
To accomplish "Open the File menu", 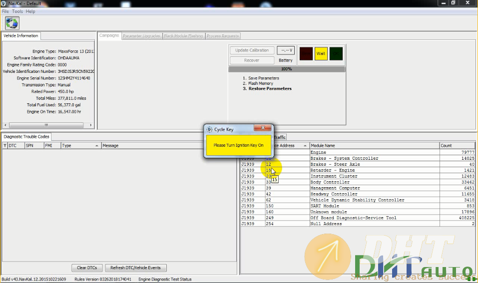I will [5, 11].
